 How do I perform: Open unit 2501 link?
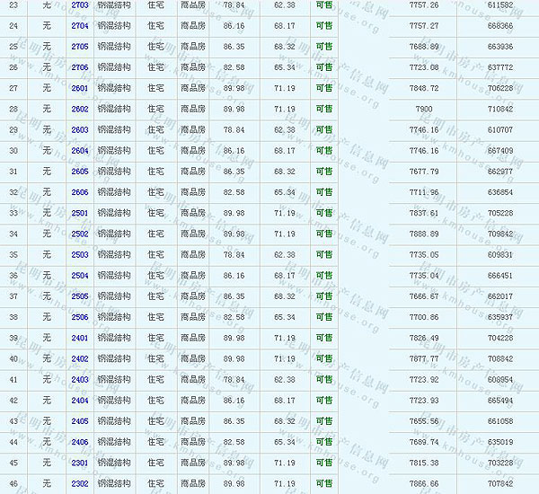tap(79, 213)
